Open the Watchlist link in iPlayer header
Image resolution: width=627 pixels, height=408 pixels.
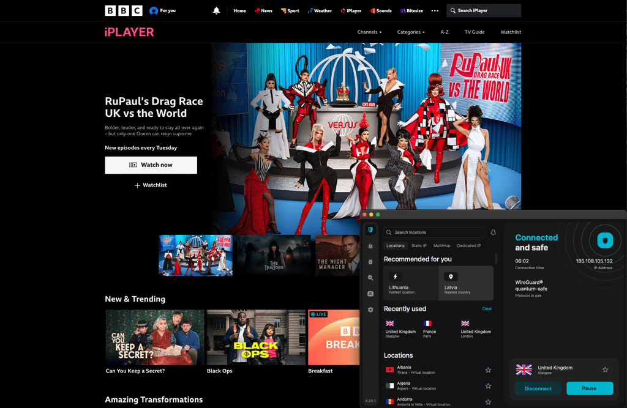point(511,32)
